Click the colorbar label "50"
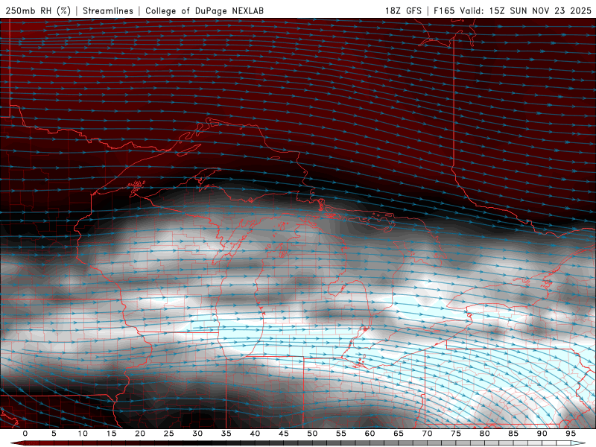This screenshot has width=596, height=447. 312,434
